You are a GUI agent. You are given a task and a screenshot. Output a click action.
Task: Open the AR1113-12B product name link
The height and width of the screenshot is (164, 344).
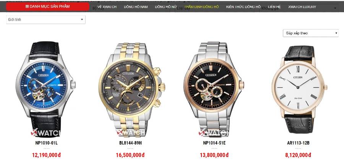(x=298, y=143)
